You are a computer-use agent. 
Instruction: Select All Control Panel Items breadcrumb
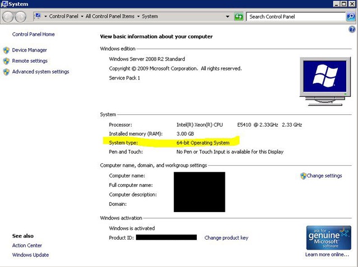(x=110, y=16)
